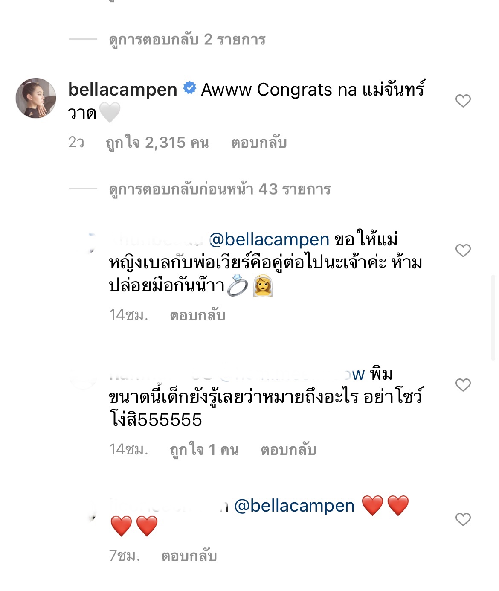Open bellacampen username in main comment

pyautogui.click(x=123, y=90)
